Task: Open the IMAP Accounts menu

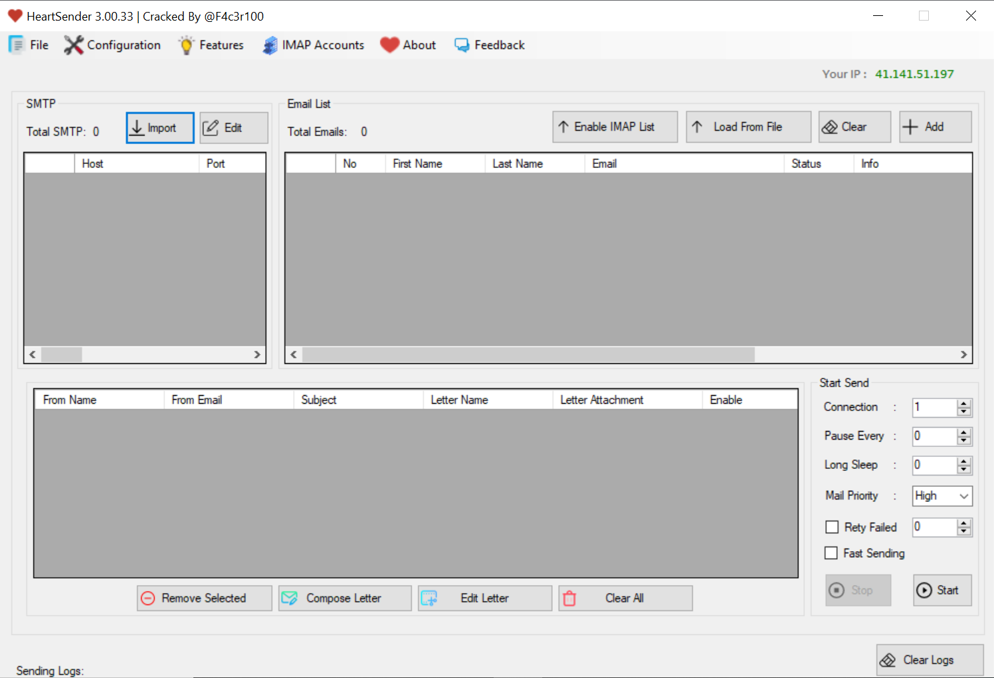Action: tap(314, 45)
